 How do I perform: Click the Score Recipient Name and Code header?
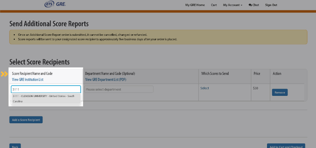[32, 73]
